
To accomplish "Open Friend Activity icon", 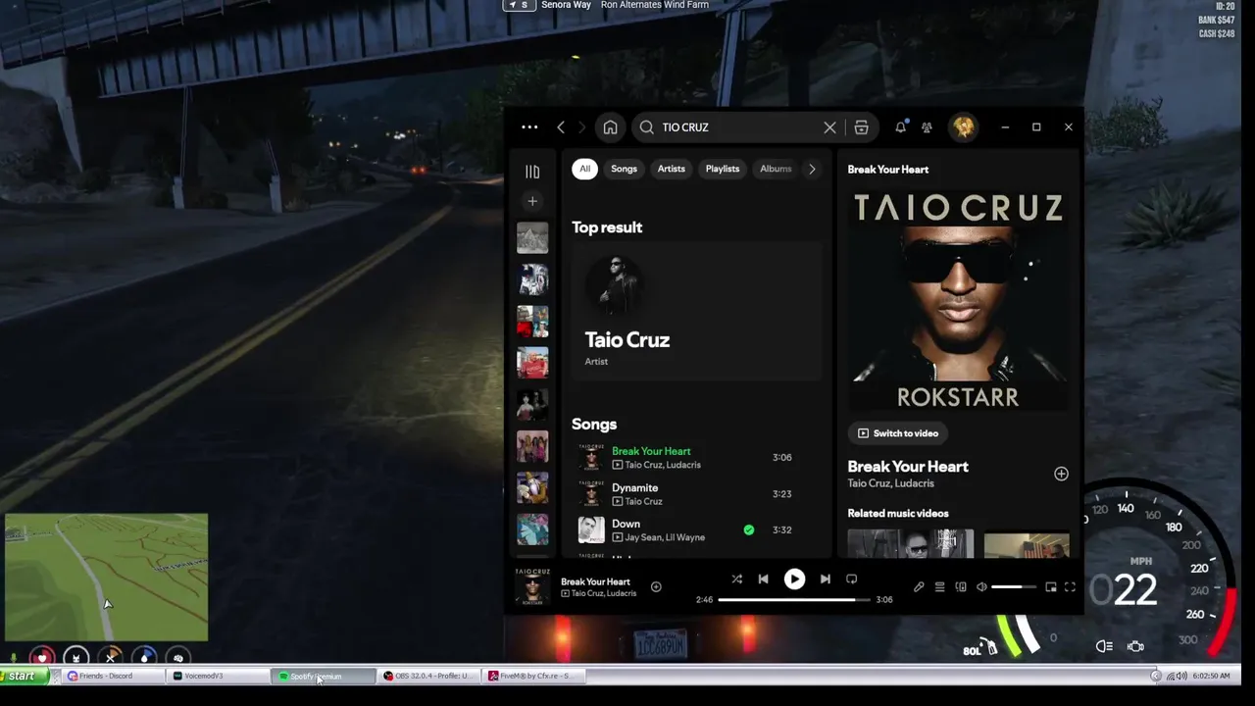I will click(927, 127).
